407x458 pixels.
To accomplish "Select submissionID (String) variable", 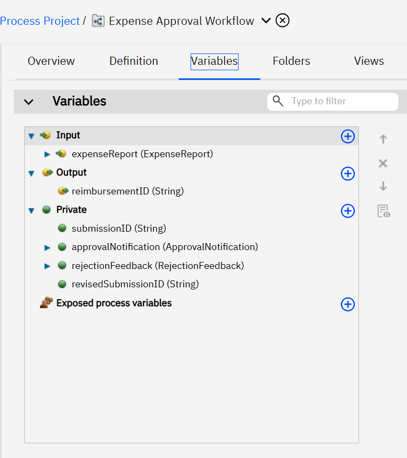I will (119, 228).
